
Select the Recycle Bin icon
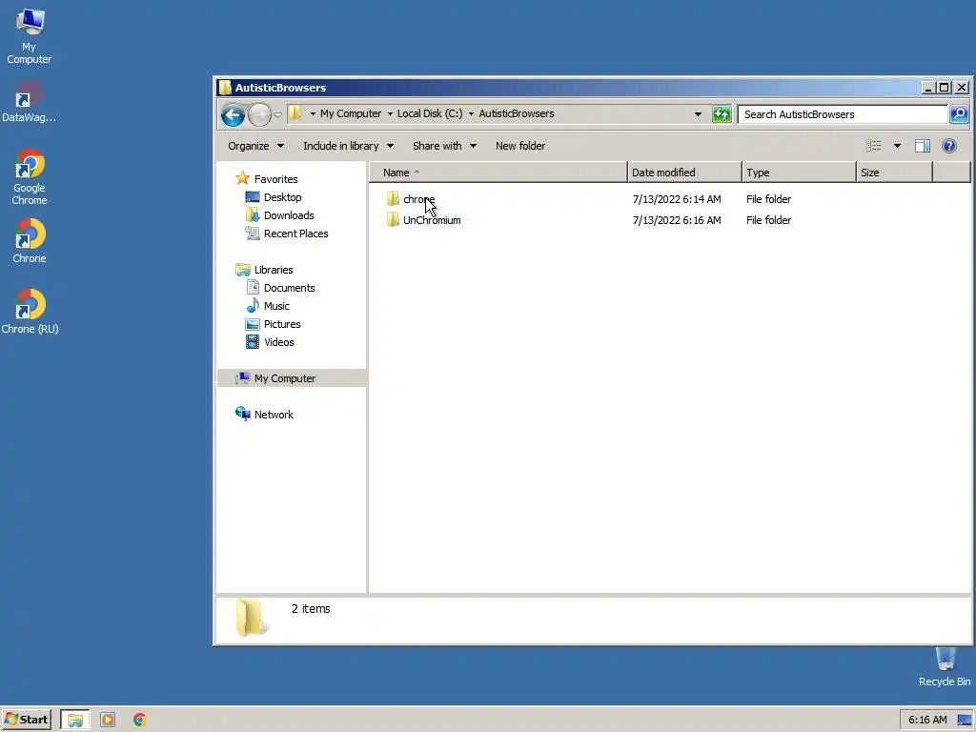(x=945, y=666)
